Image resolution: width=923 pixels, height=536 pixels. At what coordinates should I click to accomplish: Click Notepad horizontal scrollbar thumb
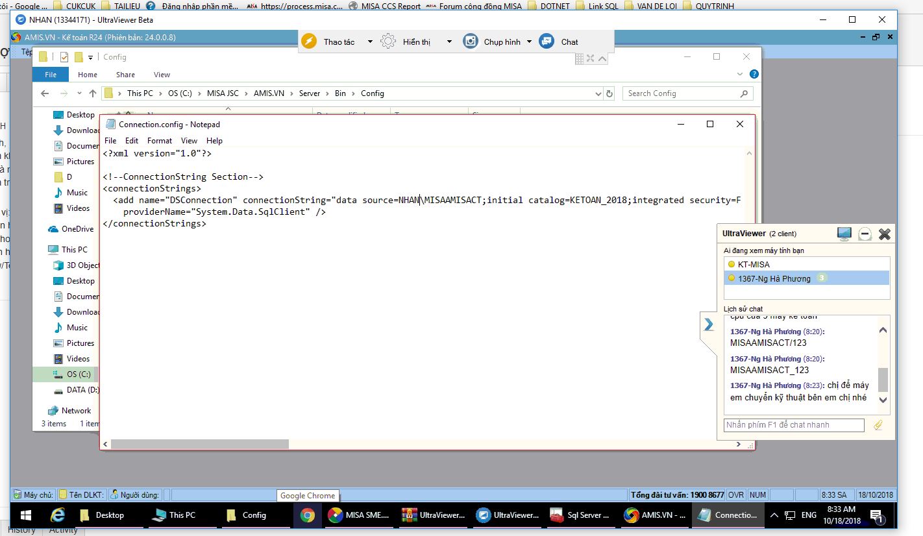tap(200, 445)
